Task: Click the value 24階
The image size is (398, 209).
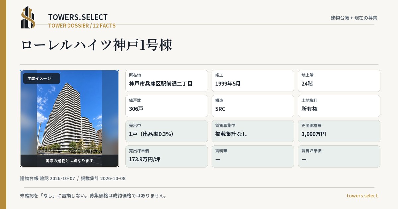Action: [x=307, y=84]
